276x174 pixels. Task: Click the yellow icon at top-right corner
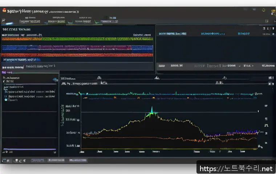pyautogui.click(x=272, y=11)
